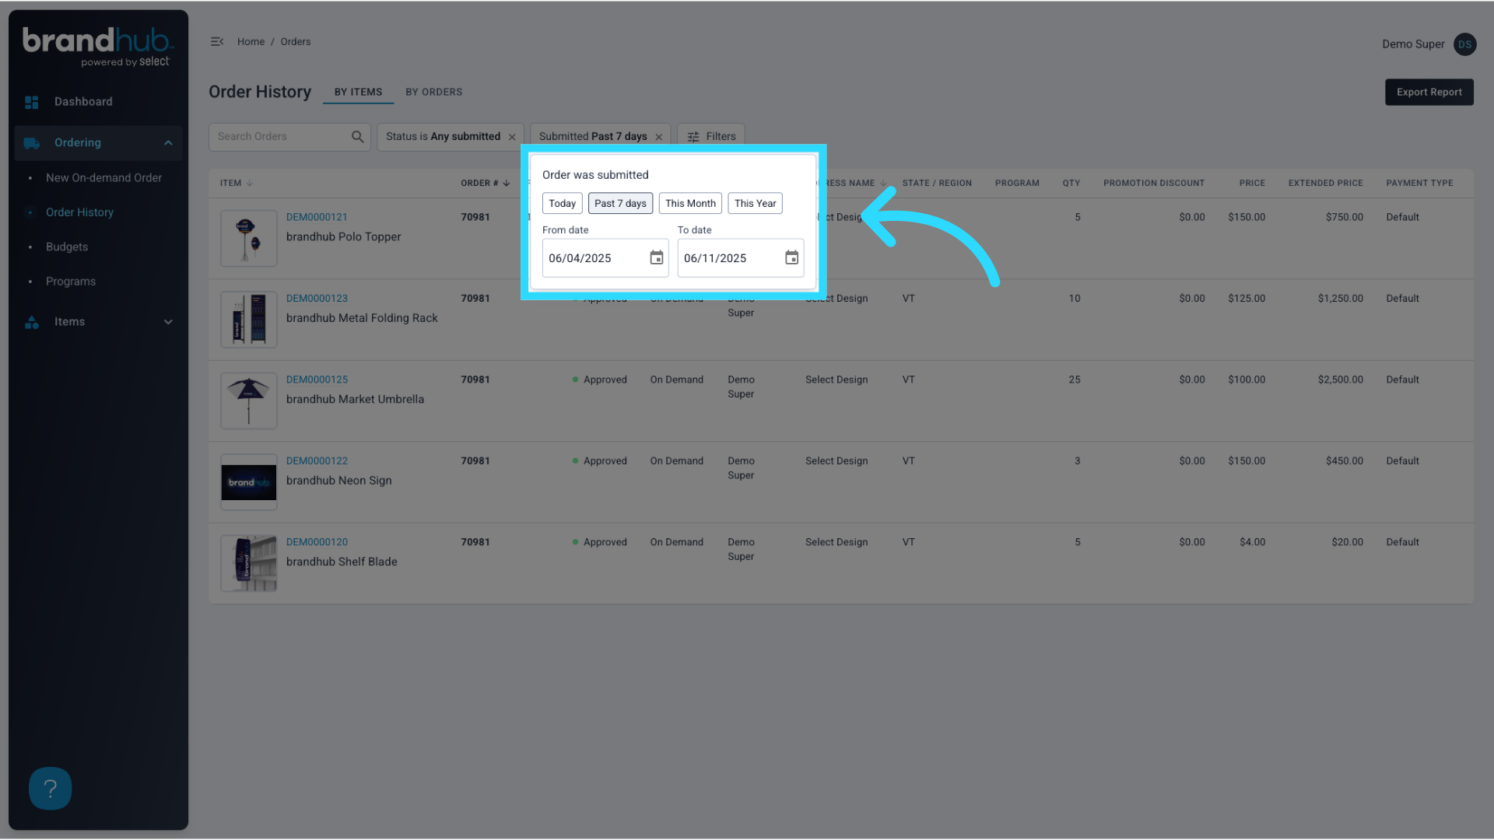Click the search magnifier icon

point(357,137)
